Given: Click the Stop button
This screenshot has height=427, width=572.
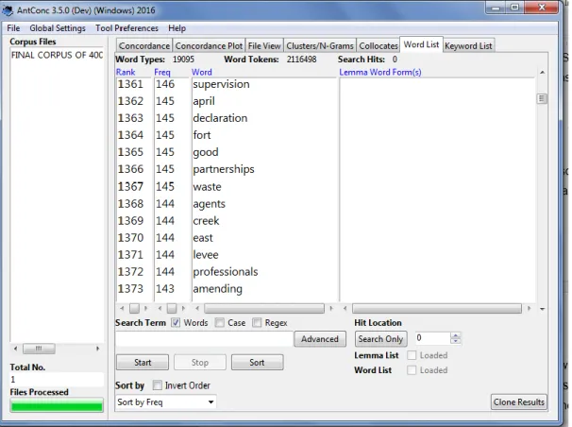Looking at the screenshot, I should click(200, 363).
